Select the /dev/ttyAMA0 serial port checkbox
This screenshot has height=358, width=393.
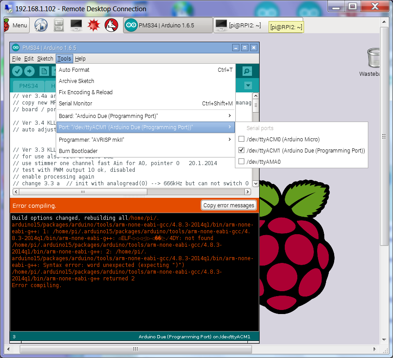pyautogui.click(x=241, y=162)
